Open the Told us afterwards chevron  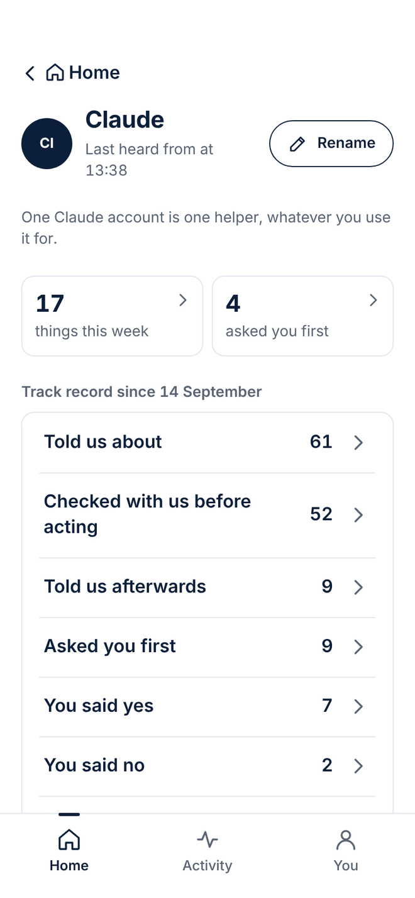point(358,587)
